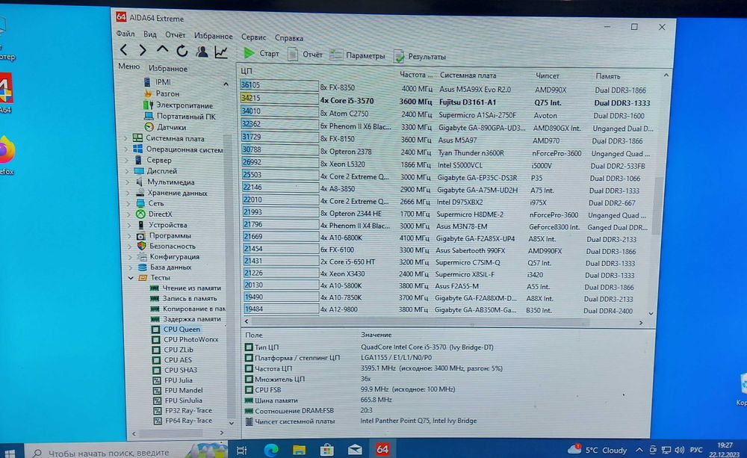Click the 8x FX-8350 result row
The height and width of the screenshot is (458, 747).
pyautogui.click(x=445, y=88)
